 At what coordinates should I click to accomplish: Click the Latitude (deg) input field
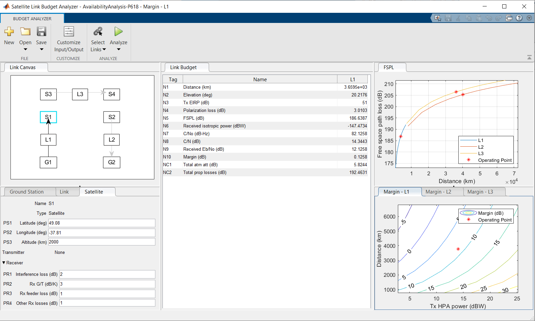pos(102,223)
